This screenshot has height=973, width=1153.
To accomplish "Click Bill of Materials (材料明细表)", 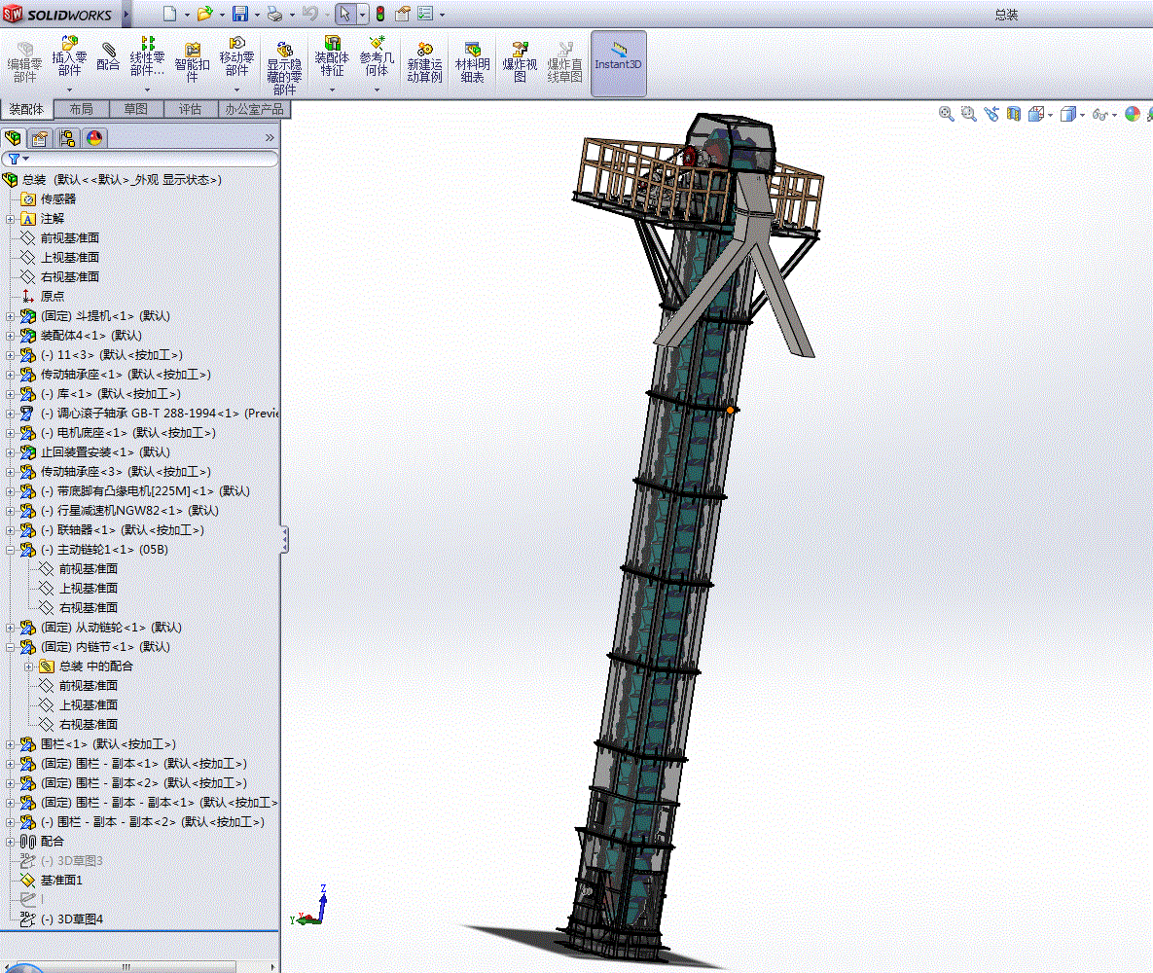I will click(472, 62).
